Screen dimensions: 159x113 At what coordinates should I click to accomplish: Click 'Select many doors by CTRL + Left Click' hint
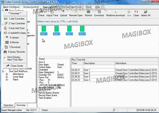click(57, 21)
